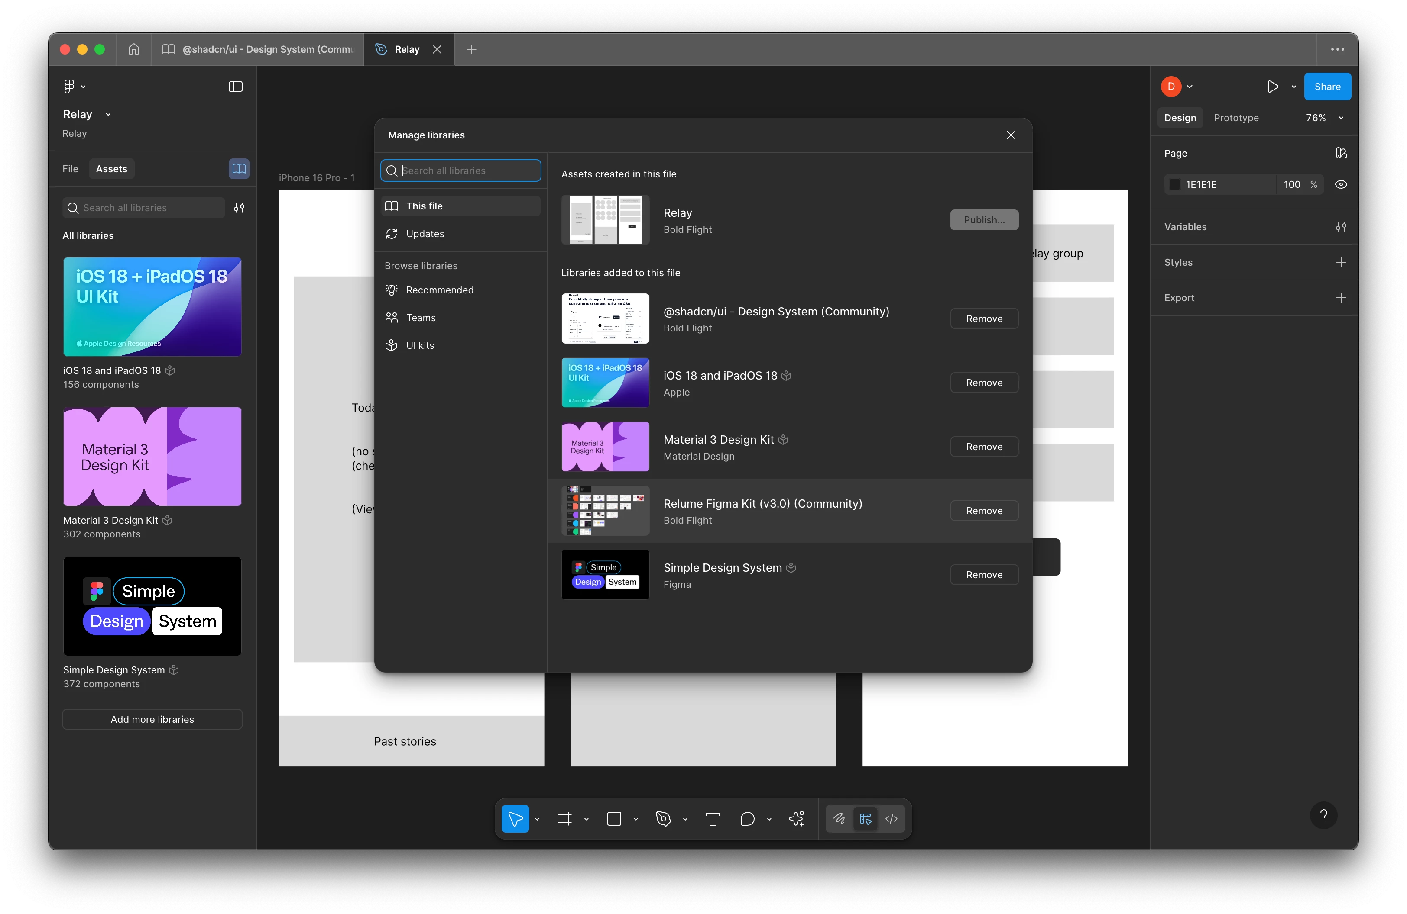Expand Rectangle shape options chevron
This screenshot has width=1407, height=914.
click(635, 820)
